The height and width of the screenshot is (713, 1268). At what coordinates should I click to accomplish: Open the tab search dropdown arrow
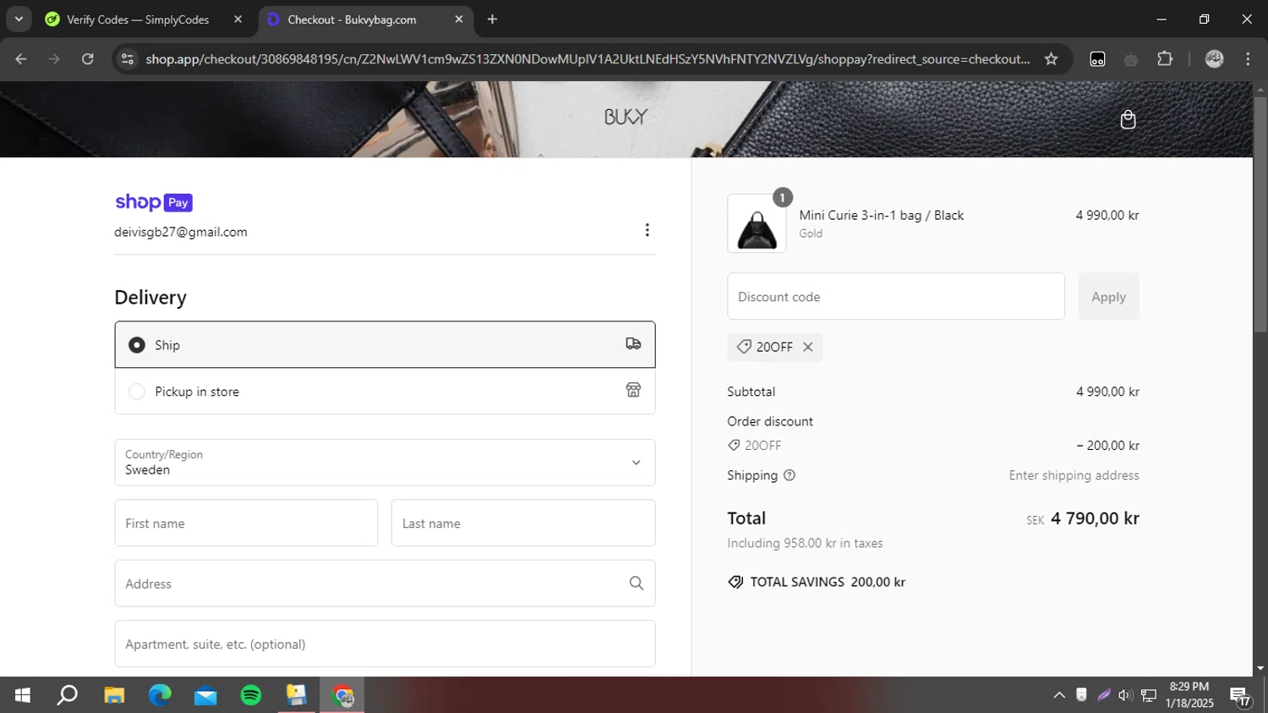19,19
